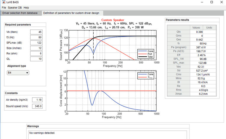
Task: Click the Xmax row label
Action: [x=178, y=94]
